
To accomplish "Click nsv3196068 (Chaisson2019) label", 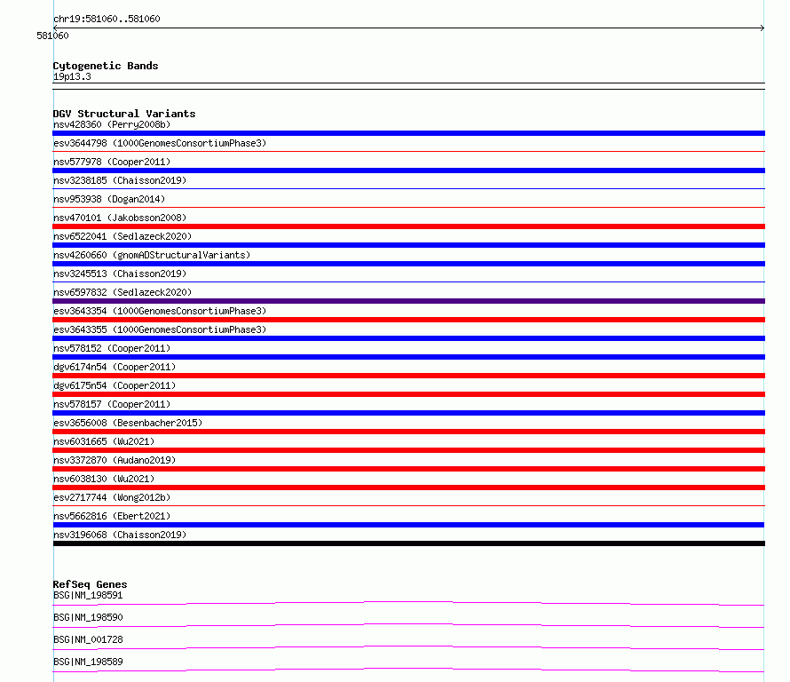I will [x=120, y=535].
